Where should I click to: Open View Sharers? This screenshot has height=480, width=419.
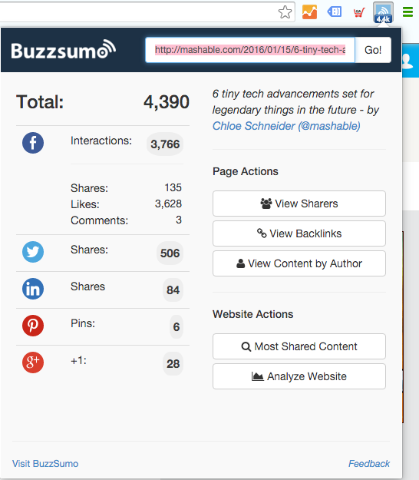pos(299,204)
